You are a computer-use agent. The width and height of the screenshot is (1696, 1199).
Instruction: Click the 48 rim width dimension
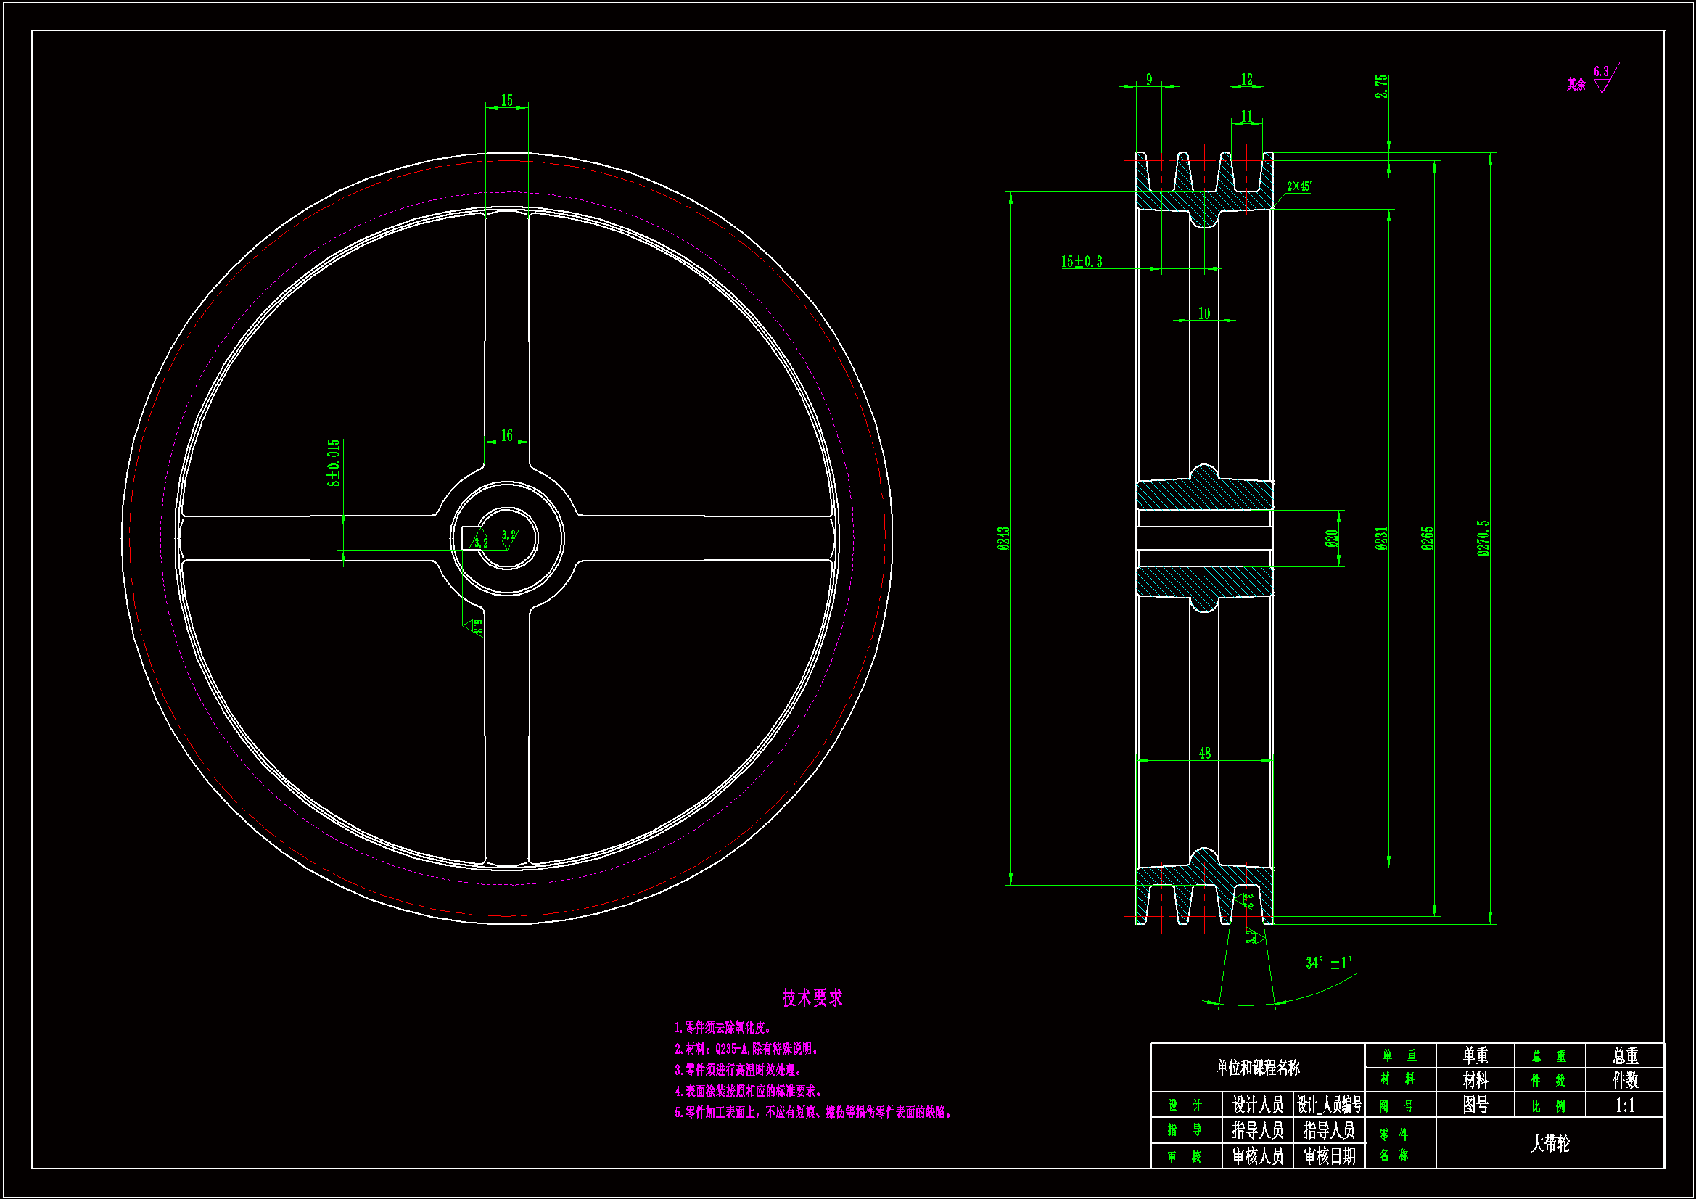1205,753
